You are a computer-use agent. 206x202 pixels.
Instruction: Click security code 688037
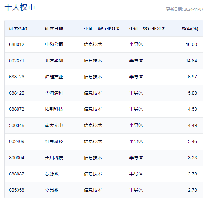coord(17,174)
